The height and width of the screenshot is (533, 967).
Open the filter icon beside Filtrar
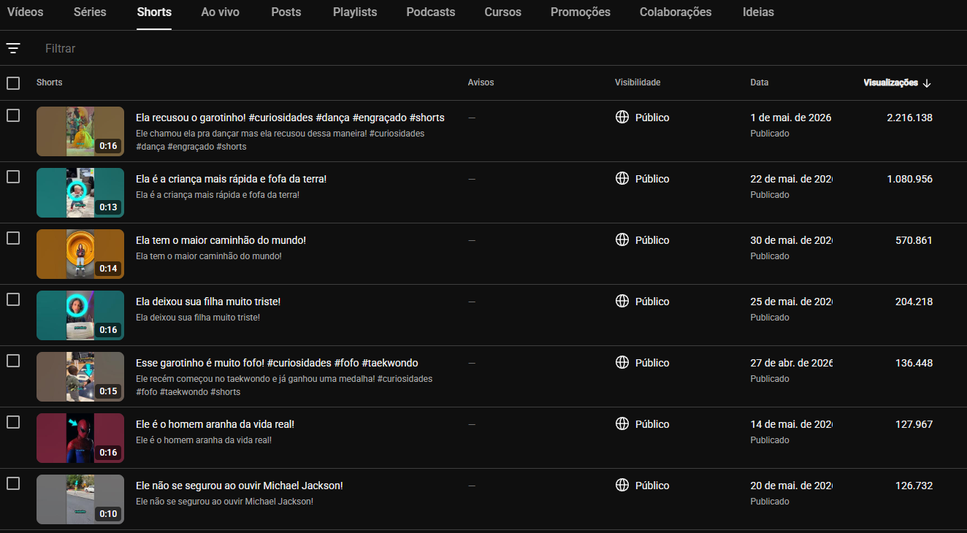click(x=13, y=48)
